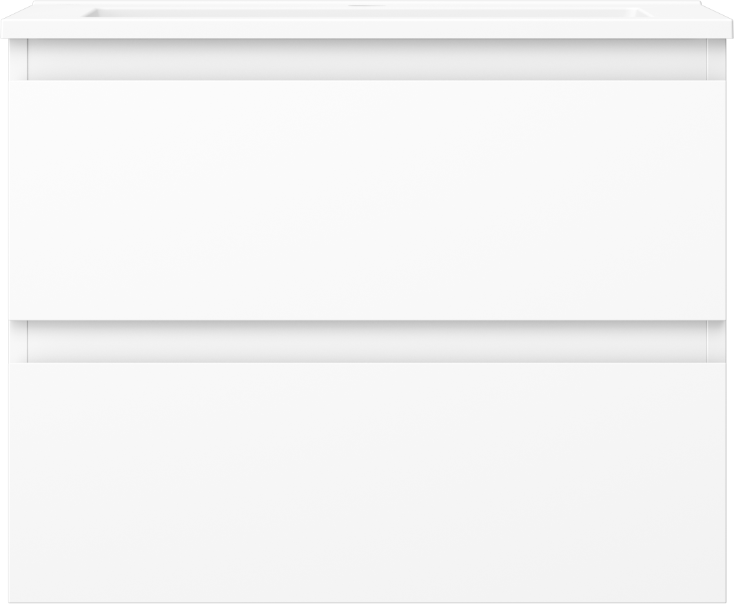This screenshot has width=734, height=604.
Task: Click the bottom edge of the cabinet
Action: 367,601
